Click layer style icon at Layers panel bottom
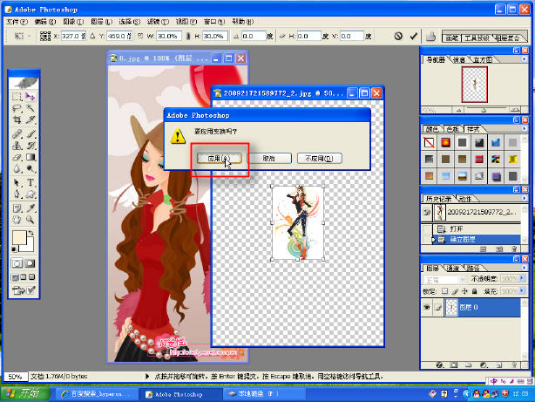 pyautogui.click(x=439, y=365)
